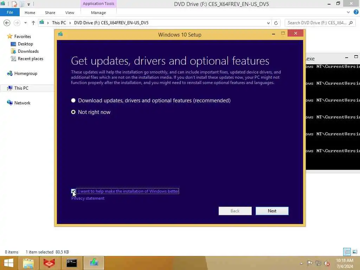Click the Network icon in sidebar
Image resolution: width=360 pixels, height=270 pixels.
coord(9,103)
